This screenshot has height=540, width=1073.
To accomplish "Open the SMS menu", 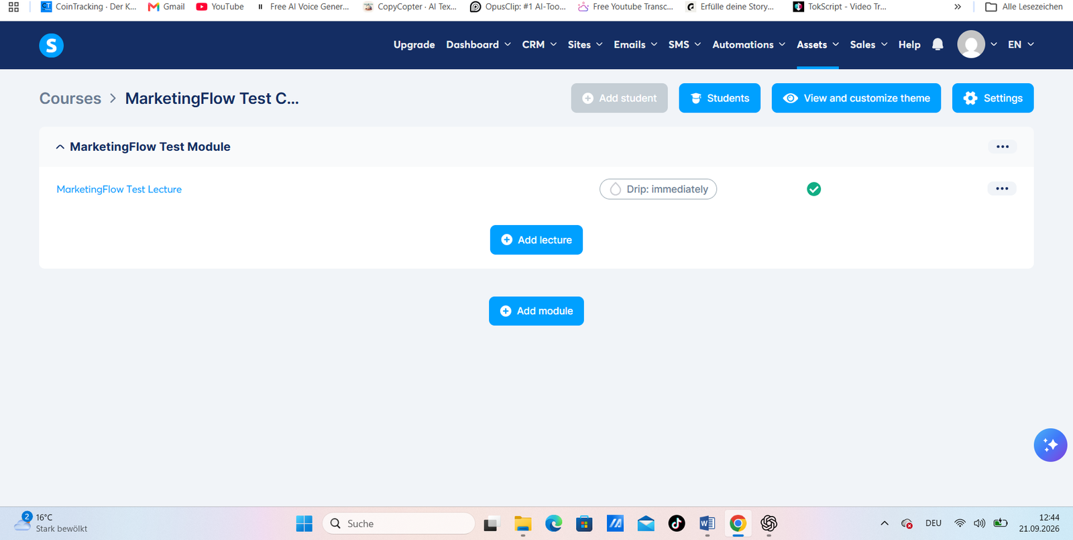I will click(685, 44).
